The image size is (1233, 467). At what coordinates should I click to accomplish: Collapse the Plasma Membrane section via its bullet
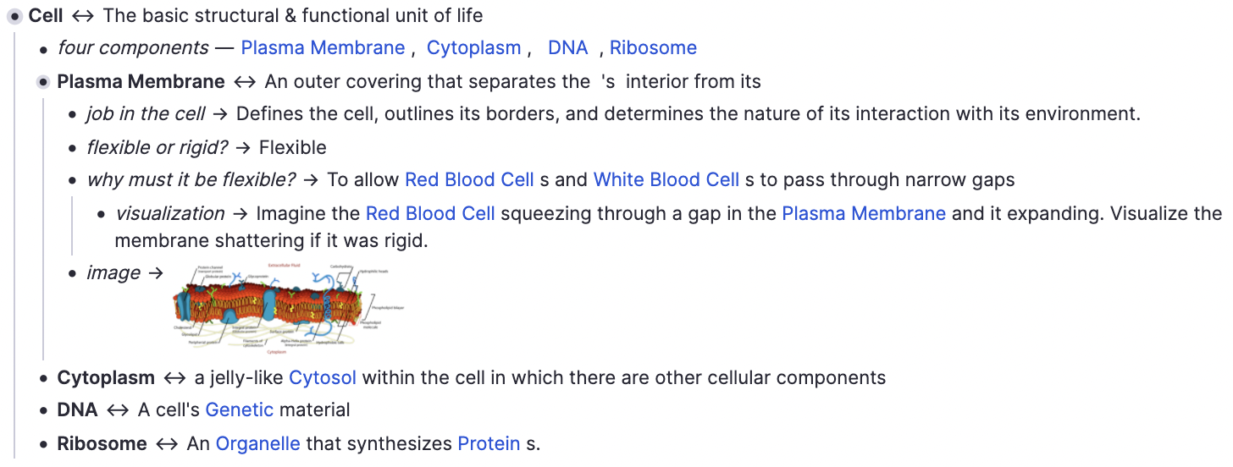tap(43, 82)
